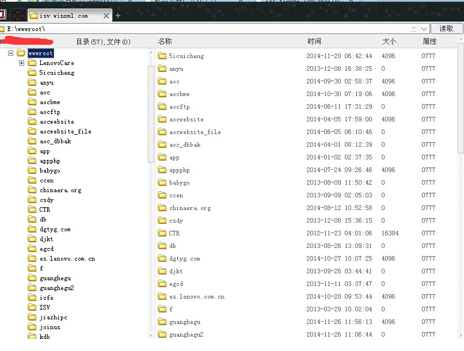Click 5icuicheng folder icon in file list
Image resolution: width=464 pixels, height=351 pixels.
coord(162,56)
